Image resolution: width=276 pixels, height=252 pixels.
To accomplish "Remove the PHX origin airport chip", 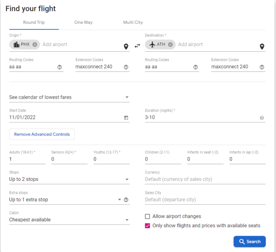I will point(35,44).
